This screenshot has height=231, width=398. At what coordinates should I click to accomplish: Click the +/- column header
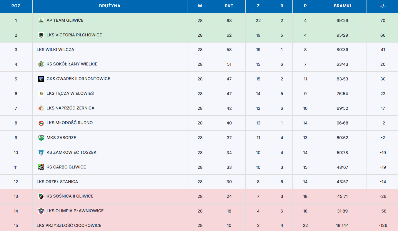(x=383, y=6)
